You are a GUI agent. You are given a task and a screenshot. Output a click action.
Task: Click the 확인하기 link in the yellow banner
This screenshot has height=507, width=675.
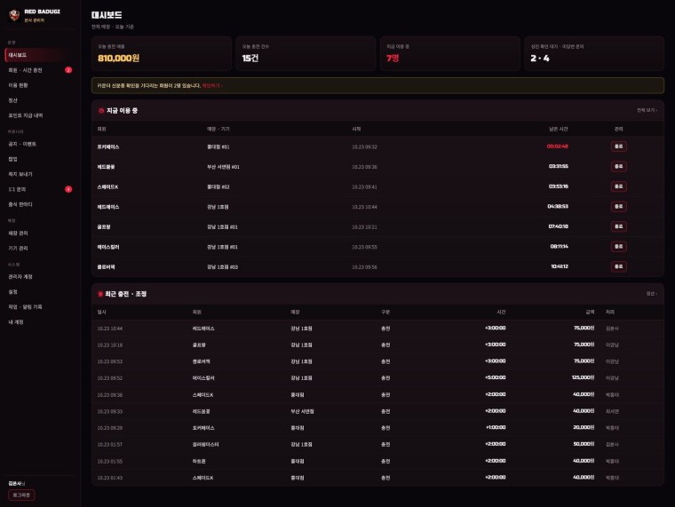[x=212, y=85]
